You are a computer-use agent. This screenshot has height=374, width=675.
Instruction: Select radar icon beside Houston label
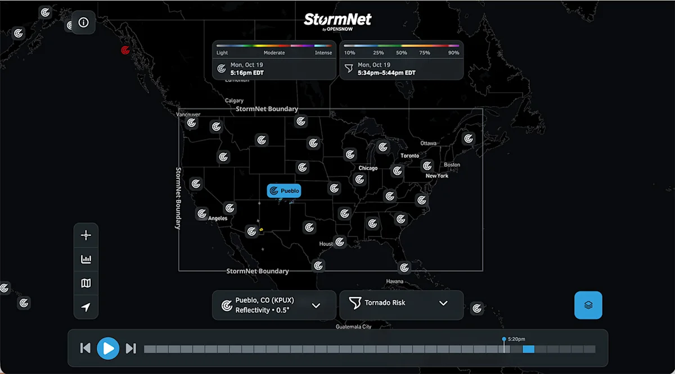point(340,242)
